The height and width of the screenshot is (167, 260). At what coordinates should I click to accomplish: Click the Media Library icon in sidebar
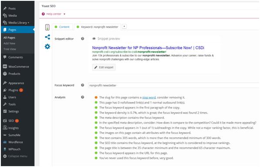(x=5, y=23)
